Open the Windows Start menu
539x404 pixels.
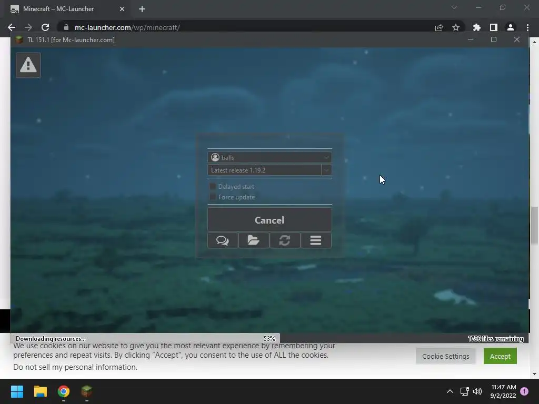pyautogui.click(x=17, y=391)
